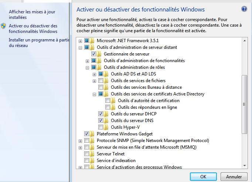Click the folder icon next to Outils Hyper-V
This screenshot has height=182, width=252.
[107, 127]
